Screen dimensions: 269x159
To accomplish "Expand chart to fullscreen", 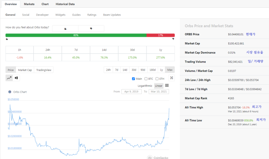I will tap(172, 78).
